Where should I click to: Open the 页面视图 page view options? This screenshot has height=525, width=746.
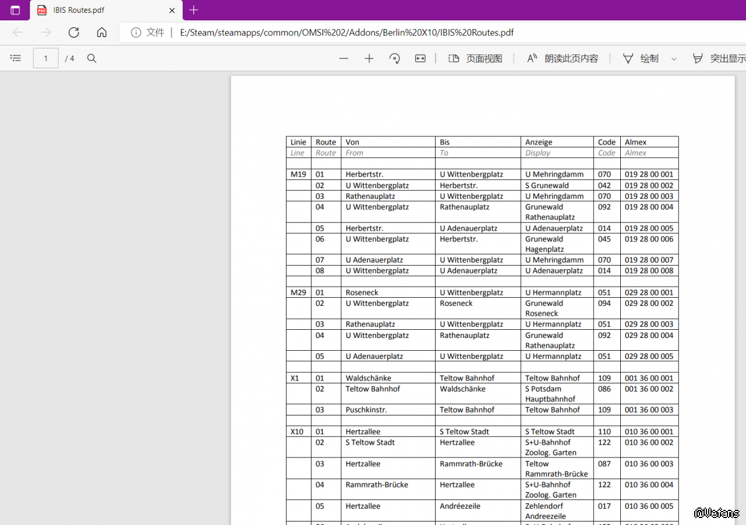pyautogui.click(x=475, y=58)
